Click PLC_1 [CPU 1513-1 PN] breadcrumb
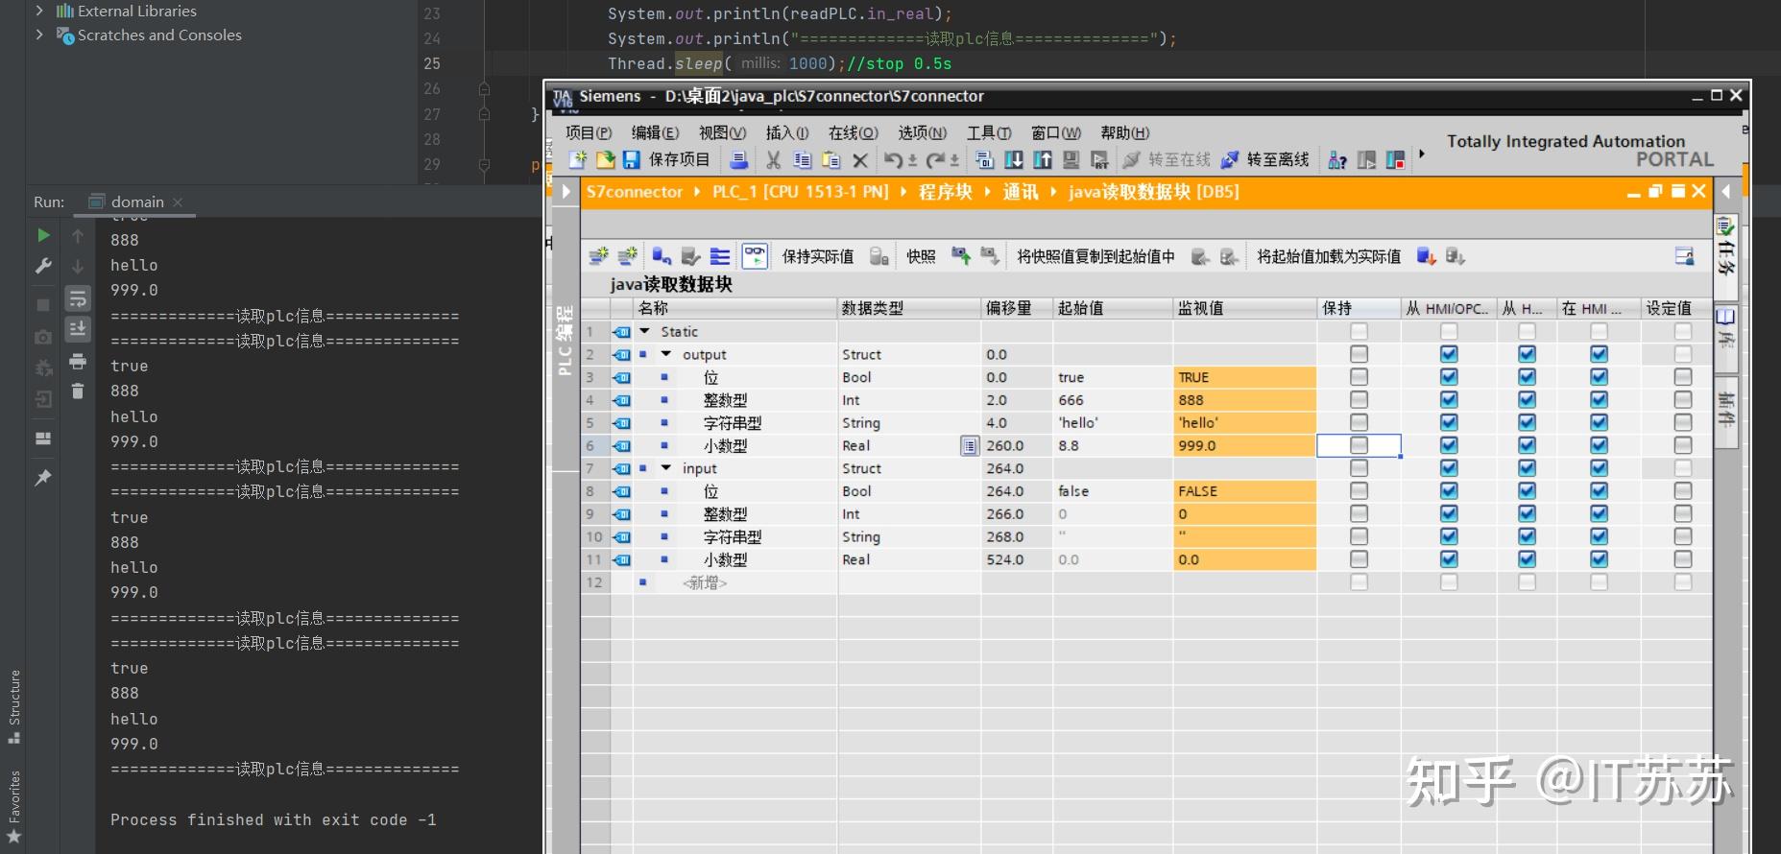The image size is (1781, 854). [801, 192]
